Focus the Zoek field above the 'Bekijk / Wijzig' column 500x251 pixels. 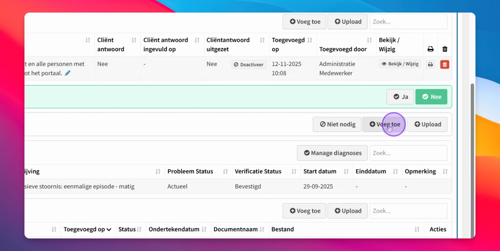point(409,22)
